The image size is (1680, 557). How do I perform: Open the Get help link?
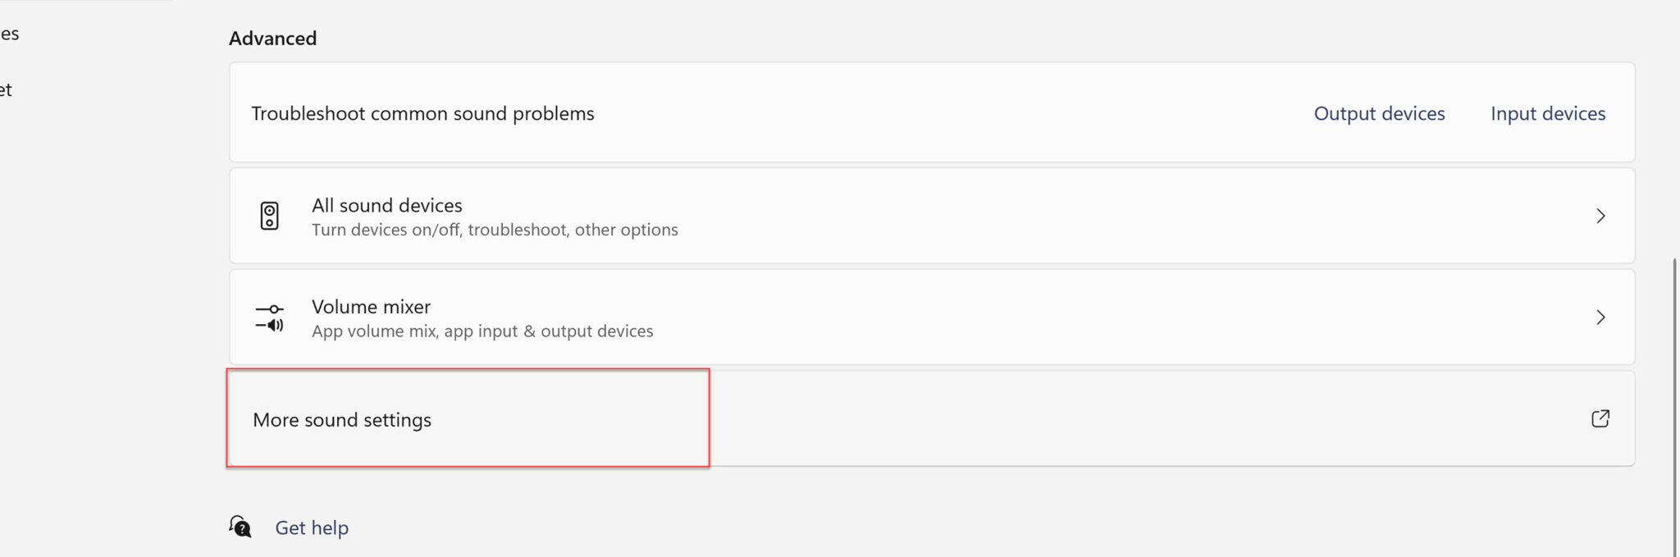(312, 527)
